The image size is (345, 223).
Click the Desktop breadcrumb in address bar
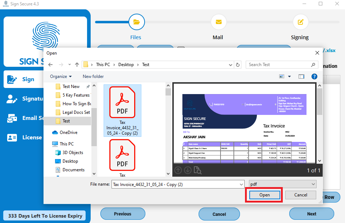tap(126, 65)
